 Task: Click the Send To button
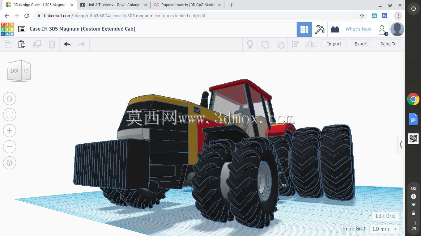[x=389, y=44]
